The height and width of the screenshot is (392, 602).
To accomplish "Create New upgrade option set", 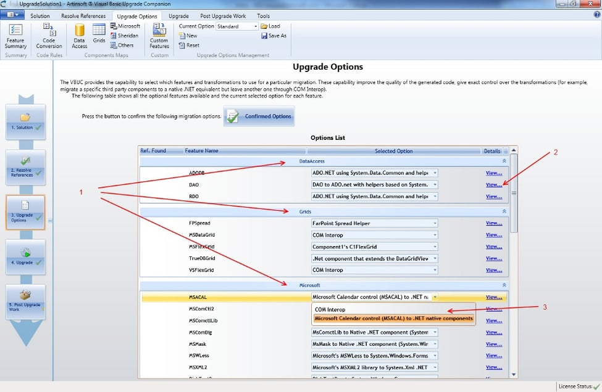I will [188, 36].
